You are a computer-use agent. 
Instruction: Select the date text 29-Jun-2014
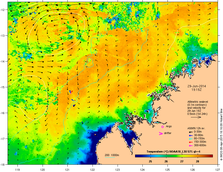click(197, 86)
